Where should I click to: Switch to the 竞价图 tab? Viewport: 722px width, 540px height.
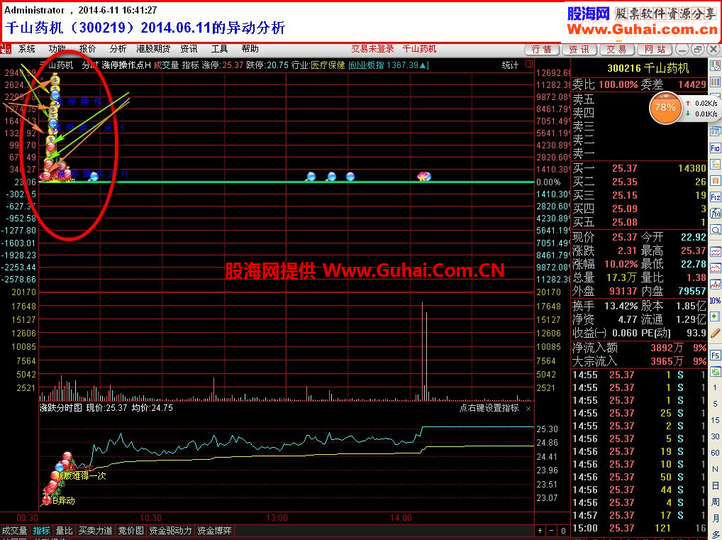pyautogui.click(x=130, y=531)
